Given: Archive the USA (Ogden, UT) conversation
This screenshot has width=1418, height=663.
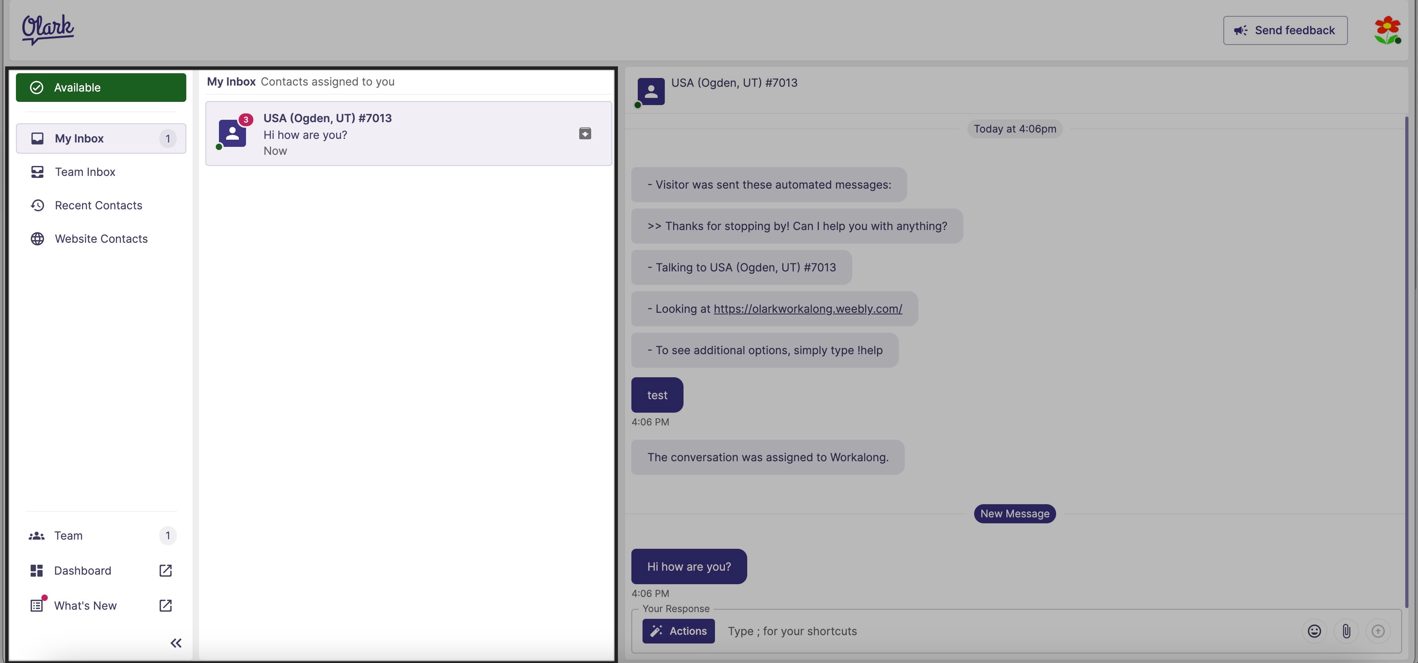Looking at the screenshot, I should [584, 133].
